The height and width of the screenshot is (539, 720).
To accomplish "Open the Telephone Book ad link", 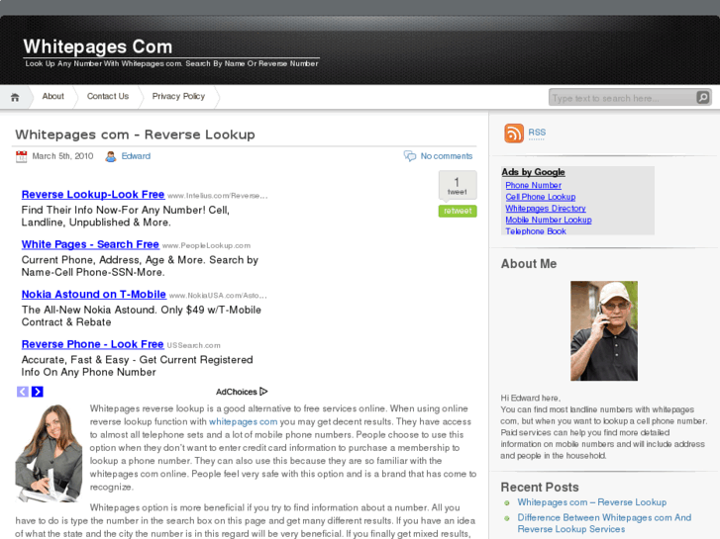I will 536,231.
